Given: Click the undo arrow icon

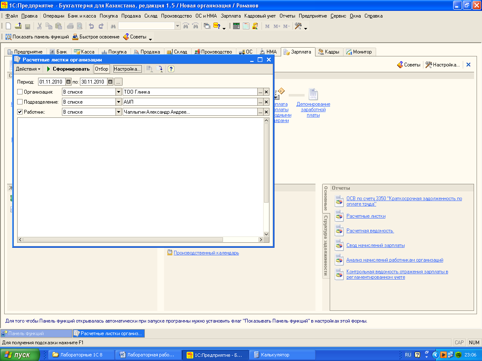Looking at the screenshot, I should 91,26.
